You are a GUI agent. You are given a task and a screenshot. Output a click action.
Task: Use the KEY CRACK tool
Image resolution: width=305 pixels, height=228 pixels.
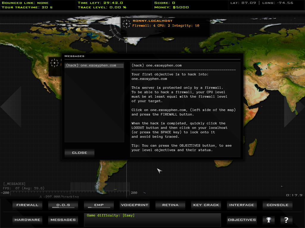[206, 205]
